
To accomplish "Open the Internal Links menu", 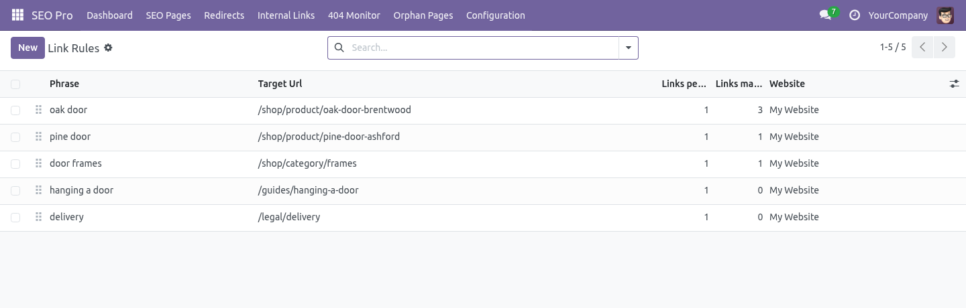I will pyautogui.click(x=286, y=15).
